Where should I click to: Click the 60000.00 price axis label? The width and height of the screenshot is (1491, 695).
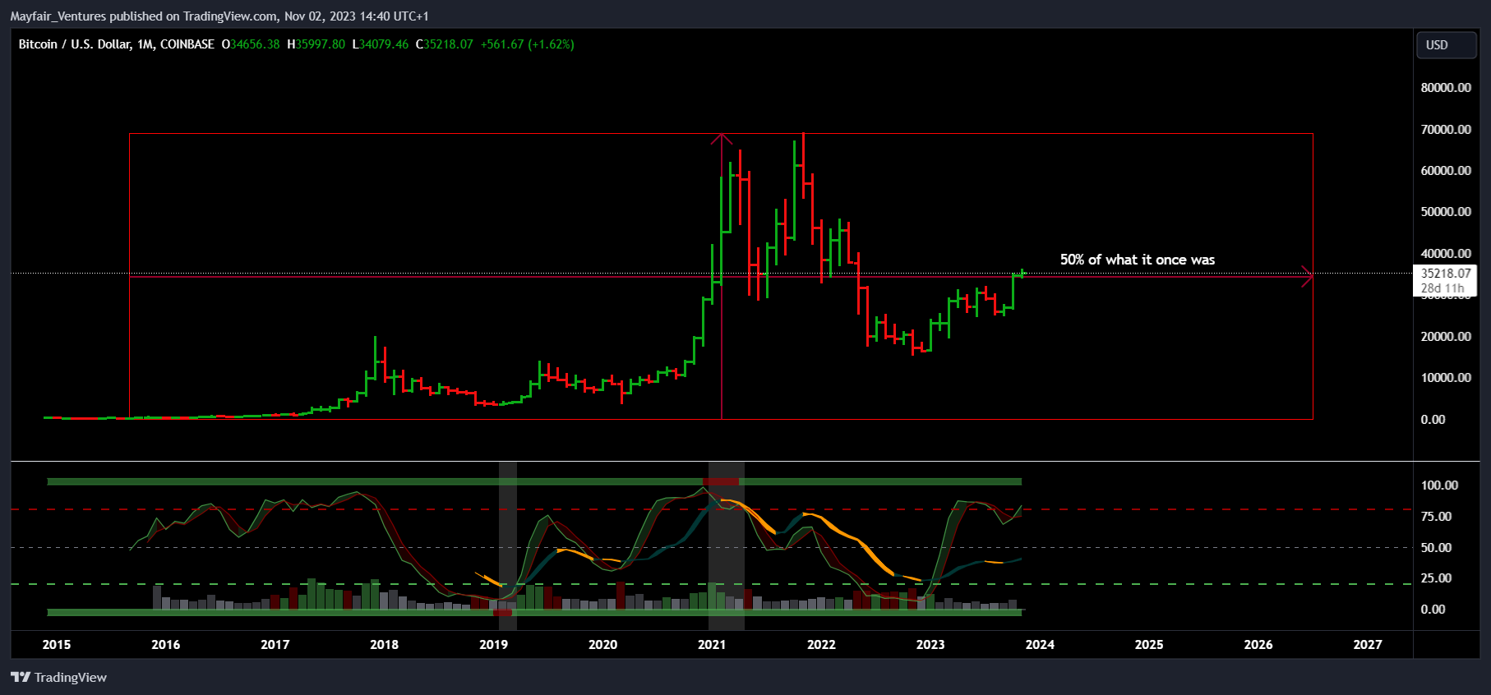(1446, 171)
